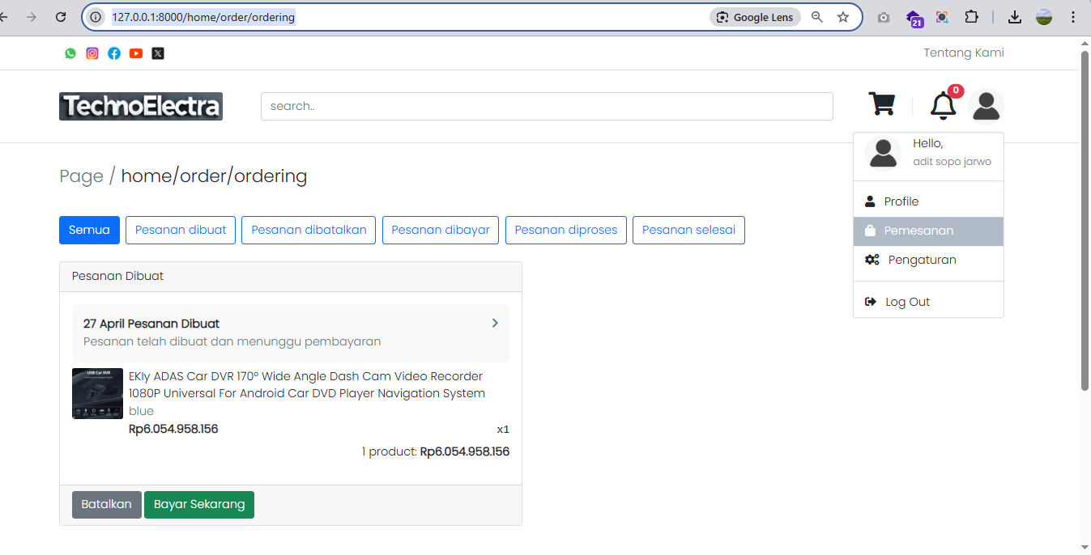The height and width of the screenshot is (555, 1091).
Task: Choose Pengaturan in the user dropdown
Action: coord(922,260)
